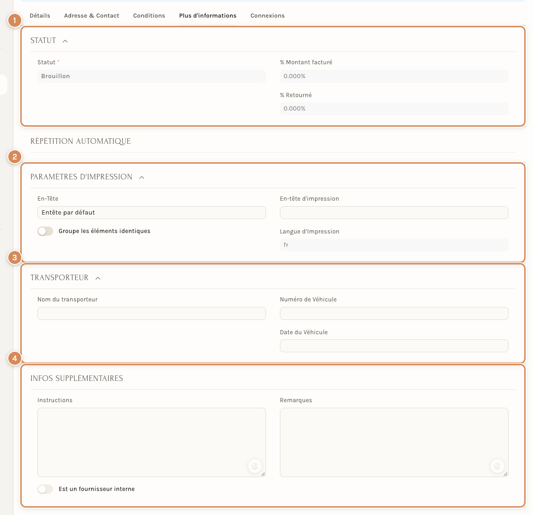Click the round icon in Instructions box

click(x=255, y=466)
